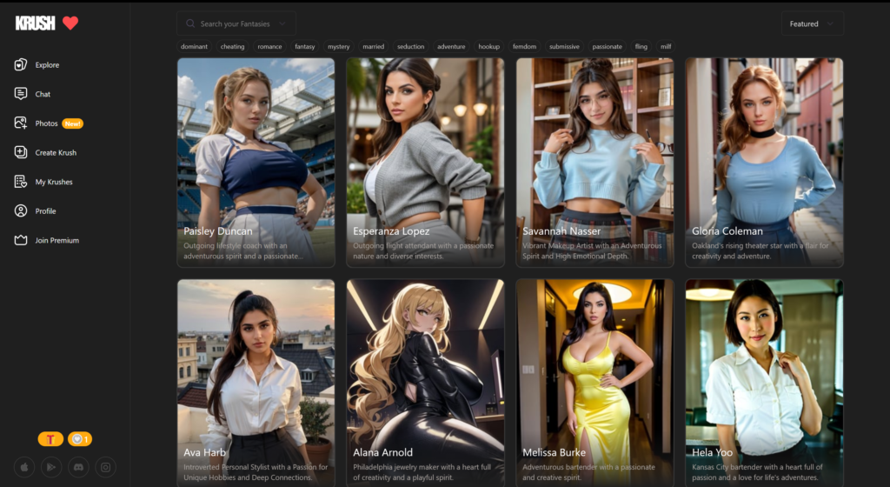890x487 pixels.
Task: Apply the seduction tag filter
Action: (x=411, y=47)
